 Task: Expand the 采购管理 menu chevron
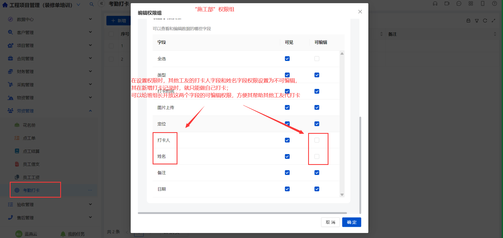click(x=90, y=84)
